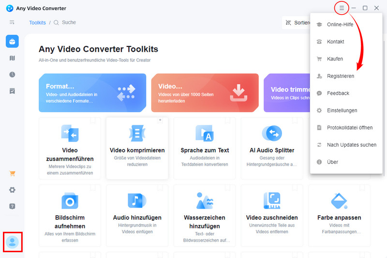Click 'Audiodateien in Textdateien konvertieren' description
Viewport: 387px width, 258px height.
205,161
